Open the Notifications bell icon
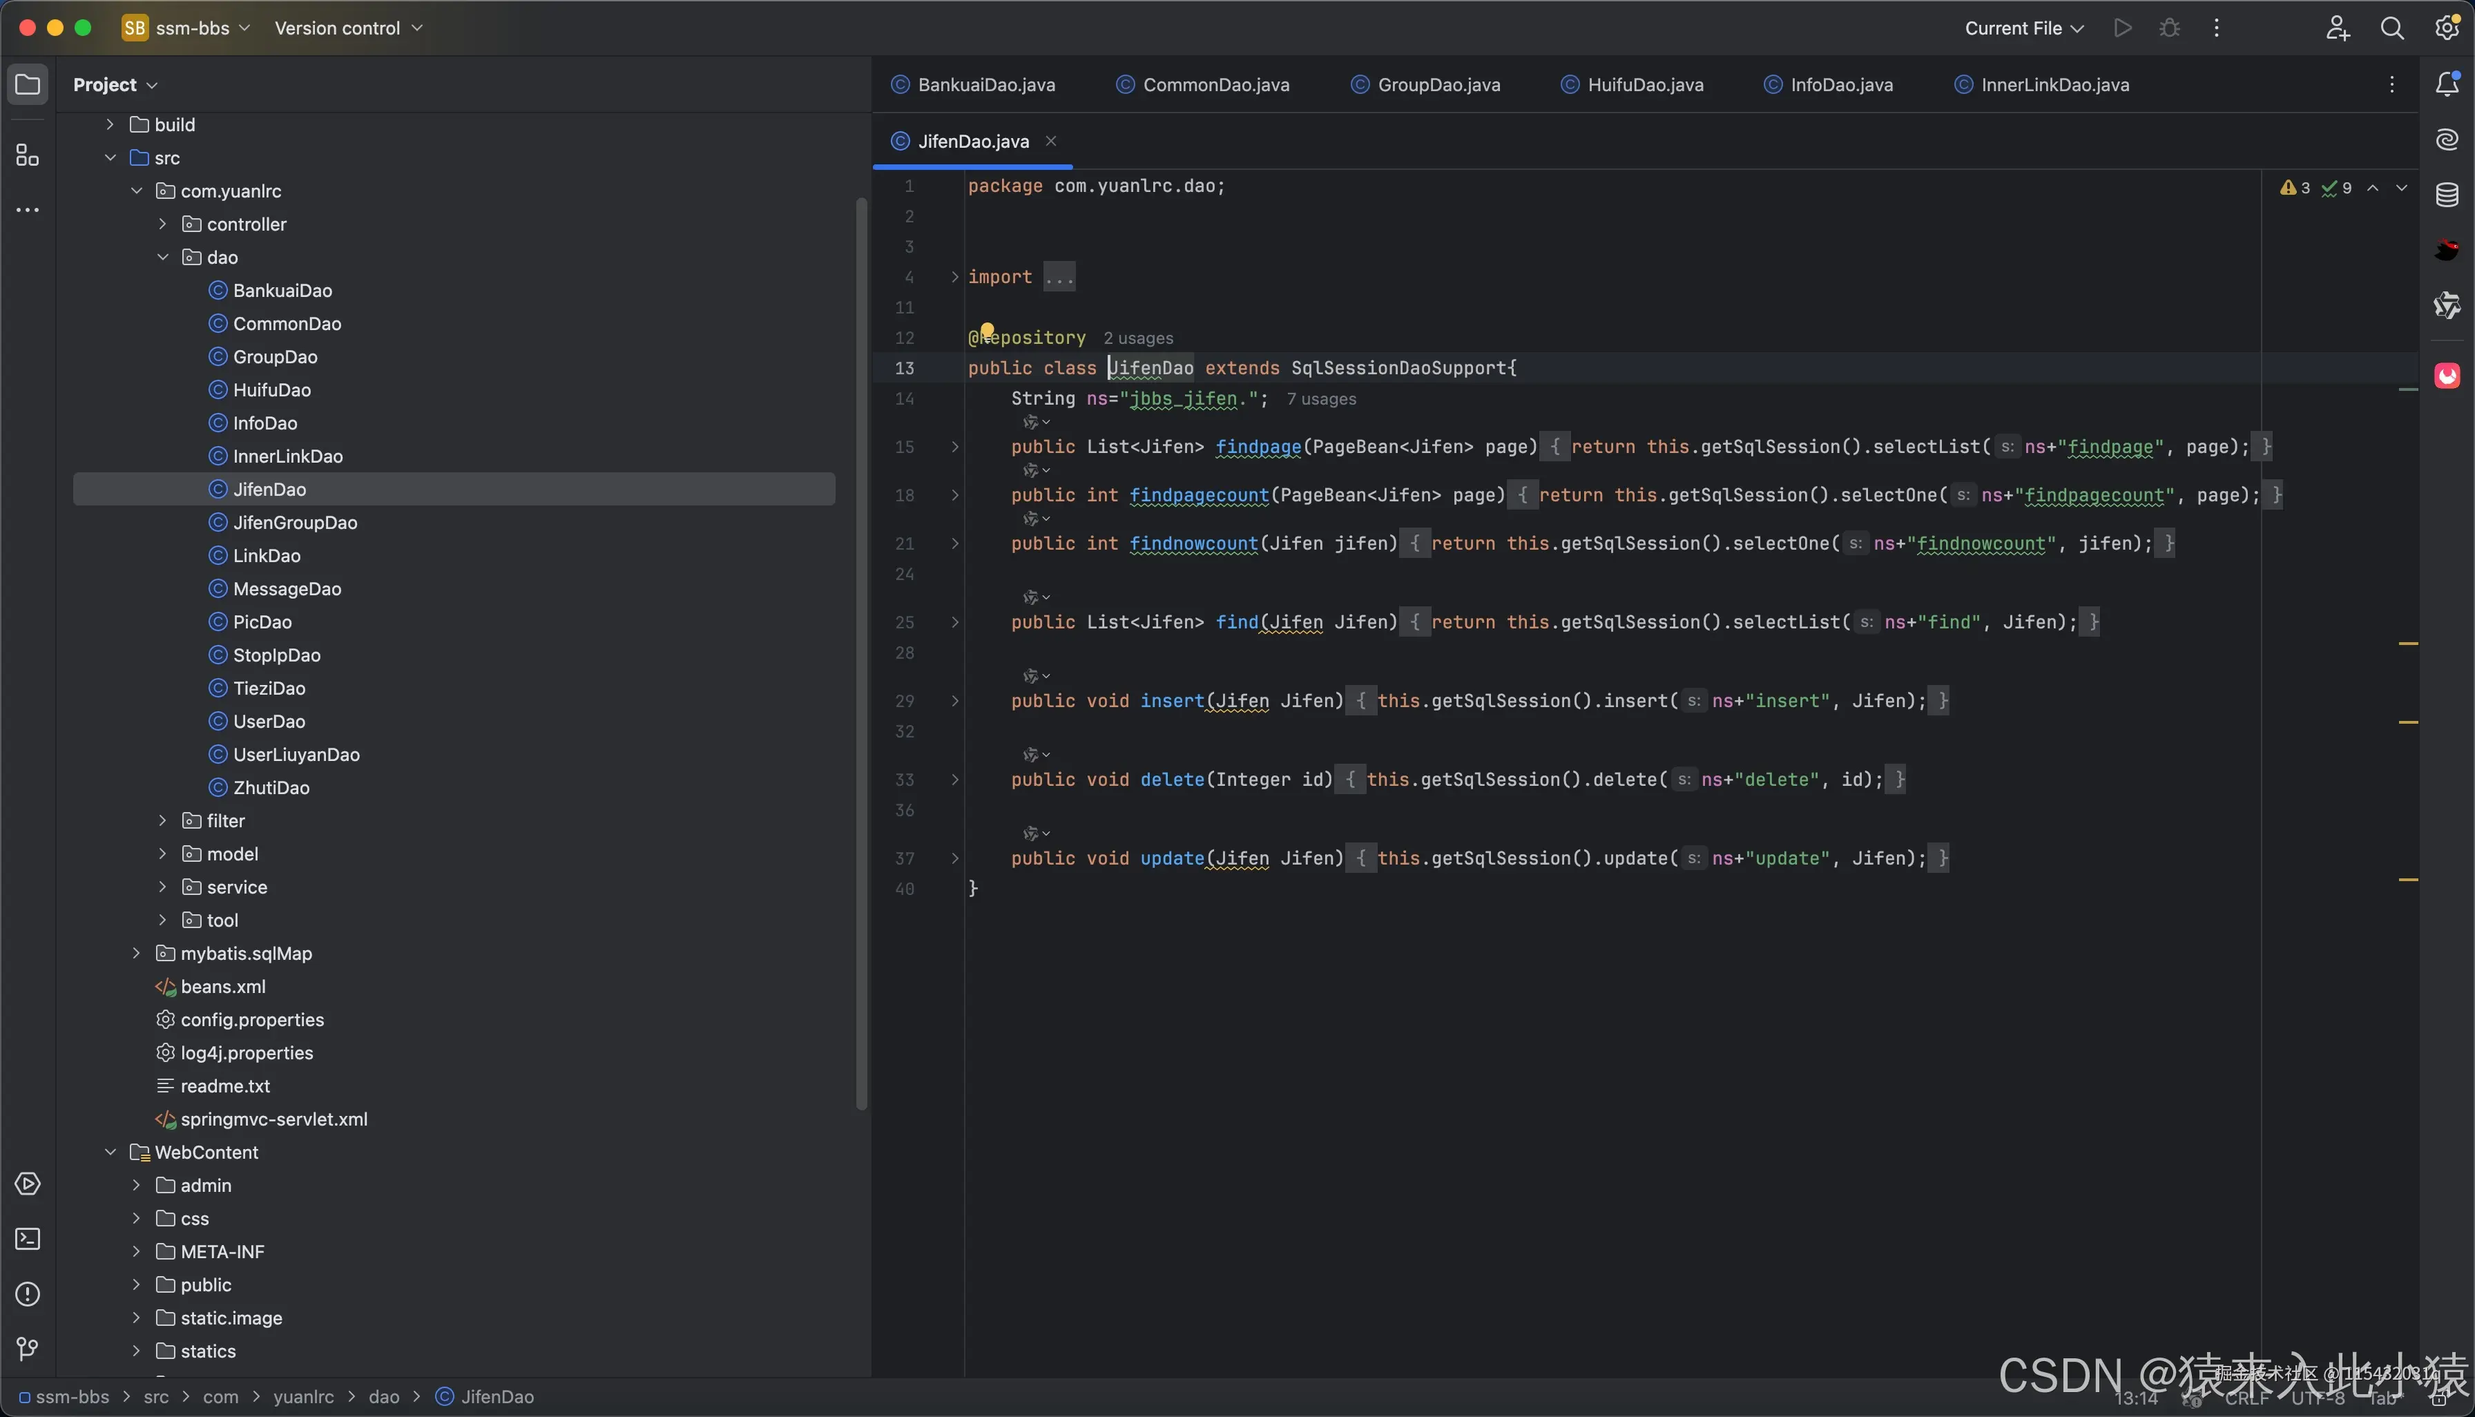This screenshot has width=2475, height=1417. pos(2447,85)
